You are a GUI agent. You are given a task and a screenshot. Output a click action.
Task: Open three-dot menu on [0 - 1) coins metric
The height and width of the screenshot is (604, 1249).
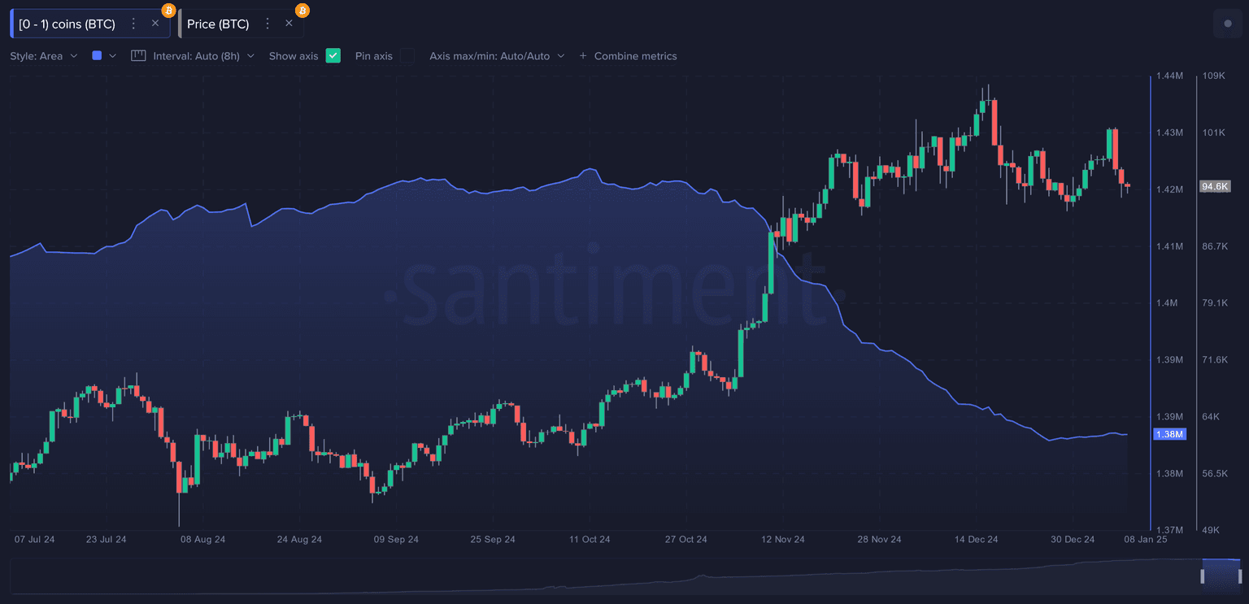(134, 24)
